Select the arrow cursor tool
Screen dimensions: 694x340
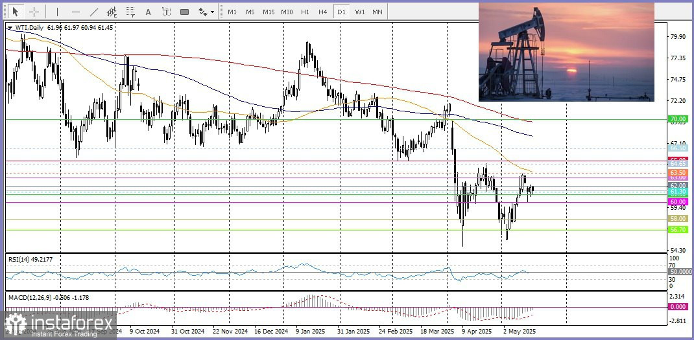point(16,12)
